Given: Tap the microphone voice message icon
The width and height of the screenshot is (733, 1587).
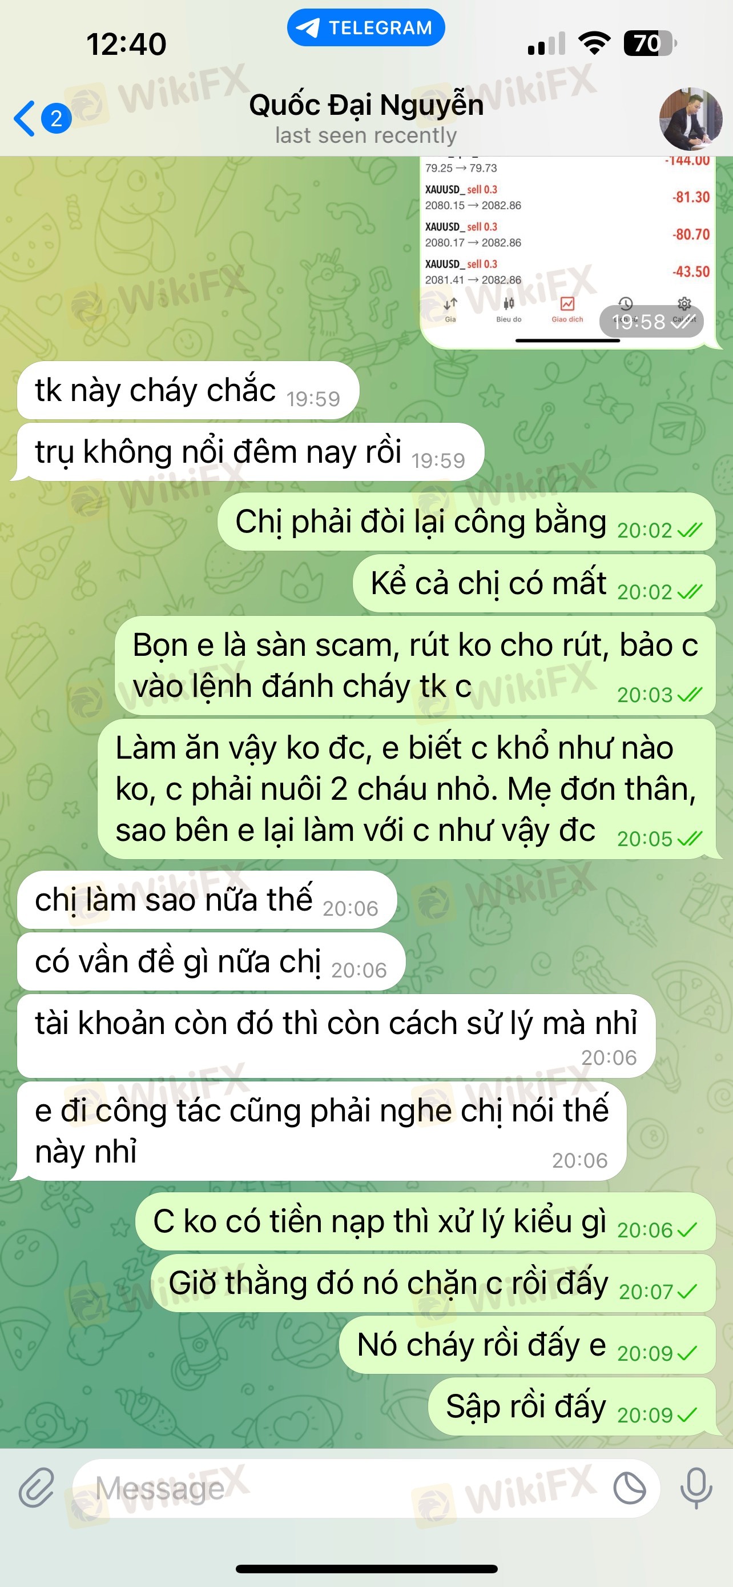Looking at the screenshot, I should (696, 1488).
